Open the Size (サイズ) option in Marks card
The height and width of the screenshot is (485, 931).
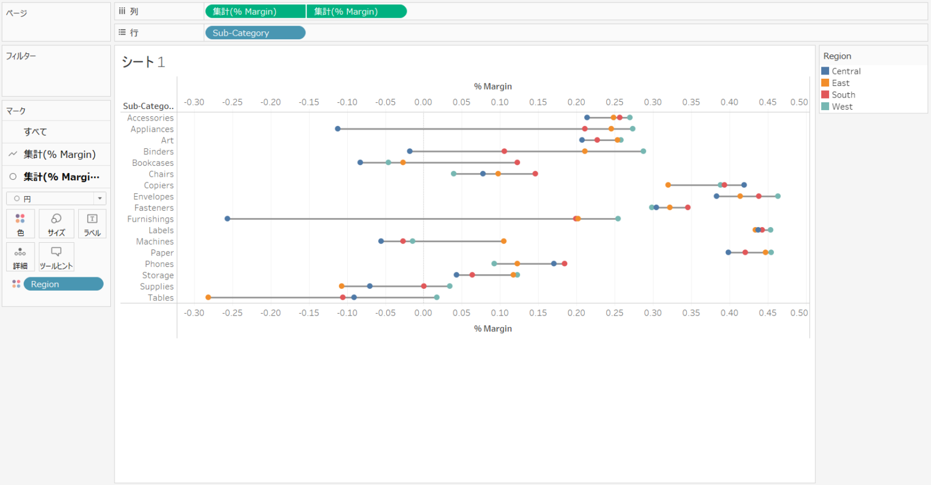[x=56, y=223]
